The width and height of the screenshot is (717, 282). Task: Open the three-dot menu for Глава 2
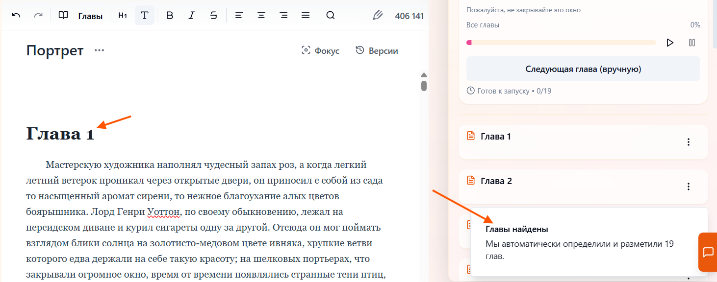click(x=689, y=187)
